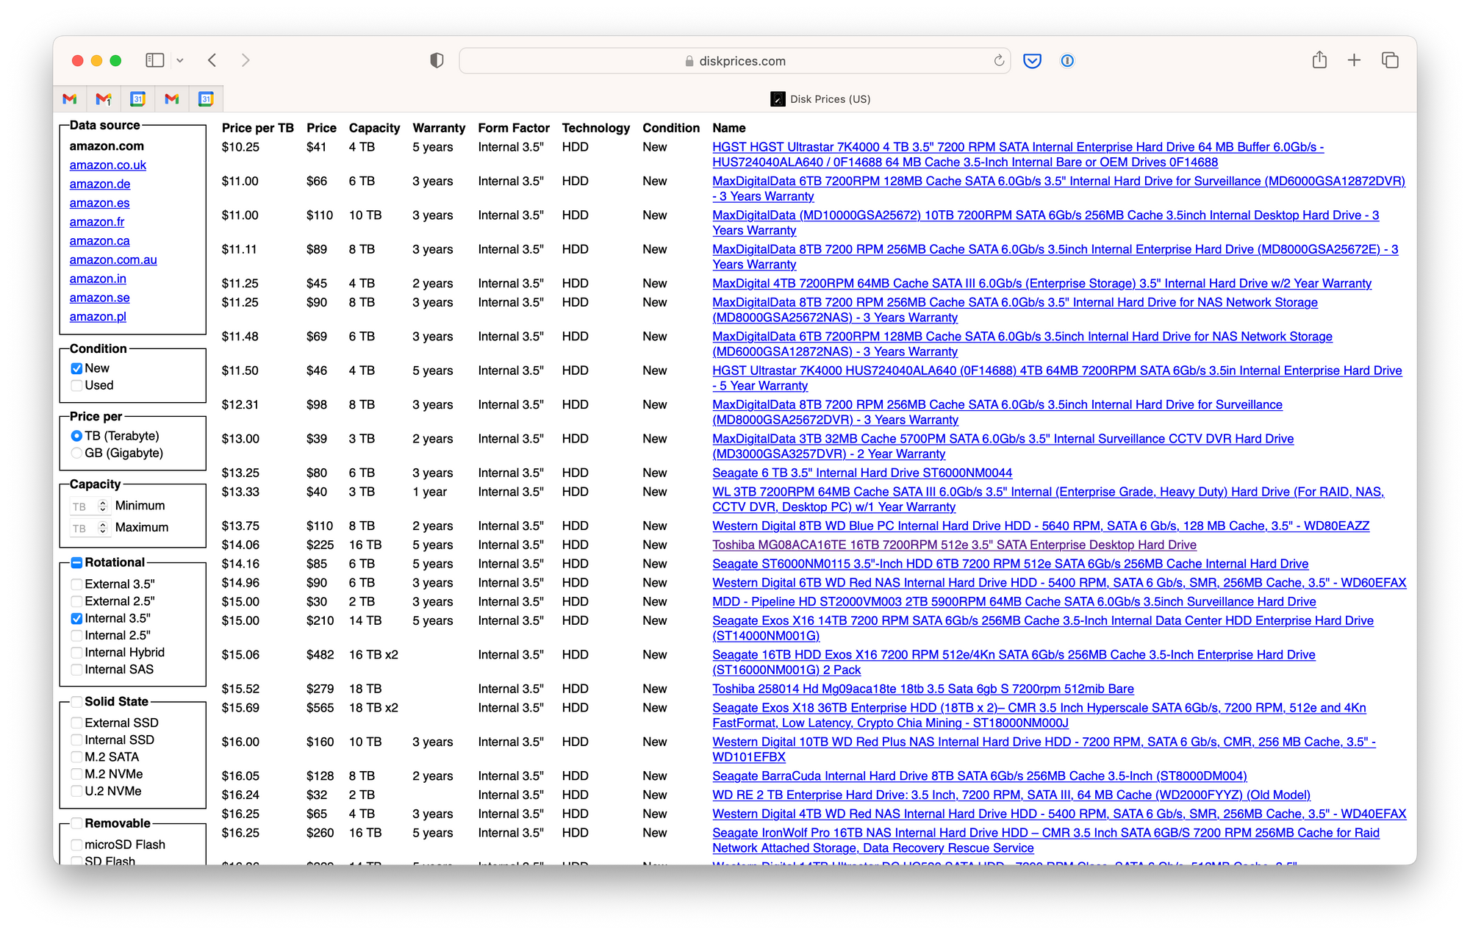Open MDD Pipeline HD ST2000VM003 link

pyautogui.click(x=1014, y=601)
